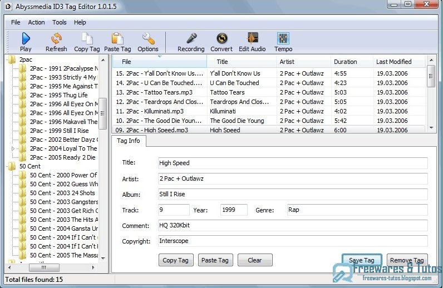Select file 14. 2Pac - U Can Be Touched
443x288 pixels.
click(269, 83)
